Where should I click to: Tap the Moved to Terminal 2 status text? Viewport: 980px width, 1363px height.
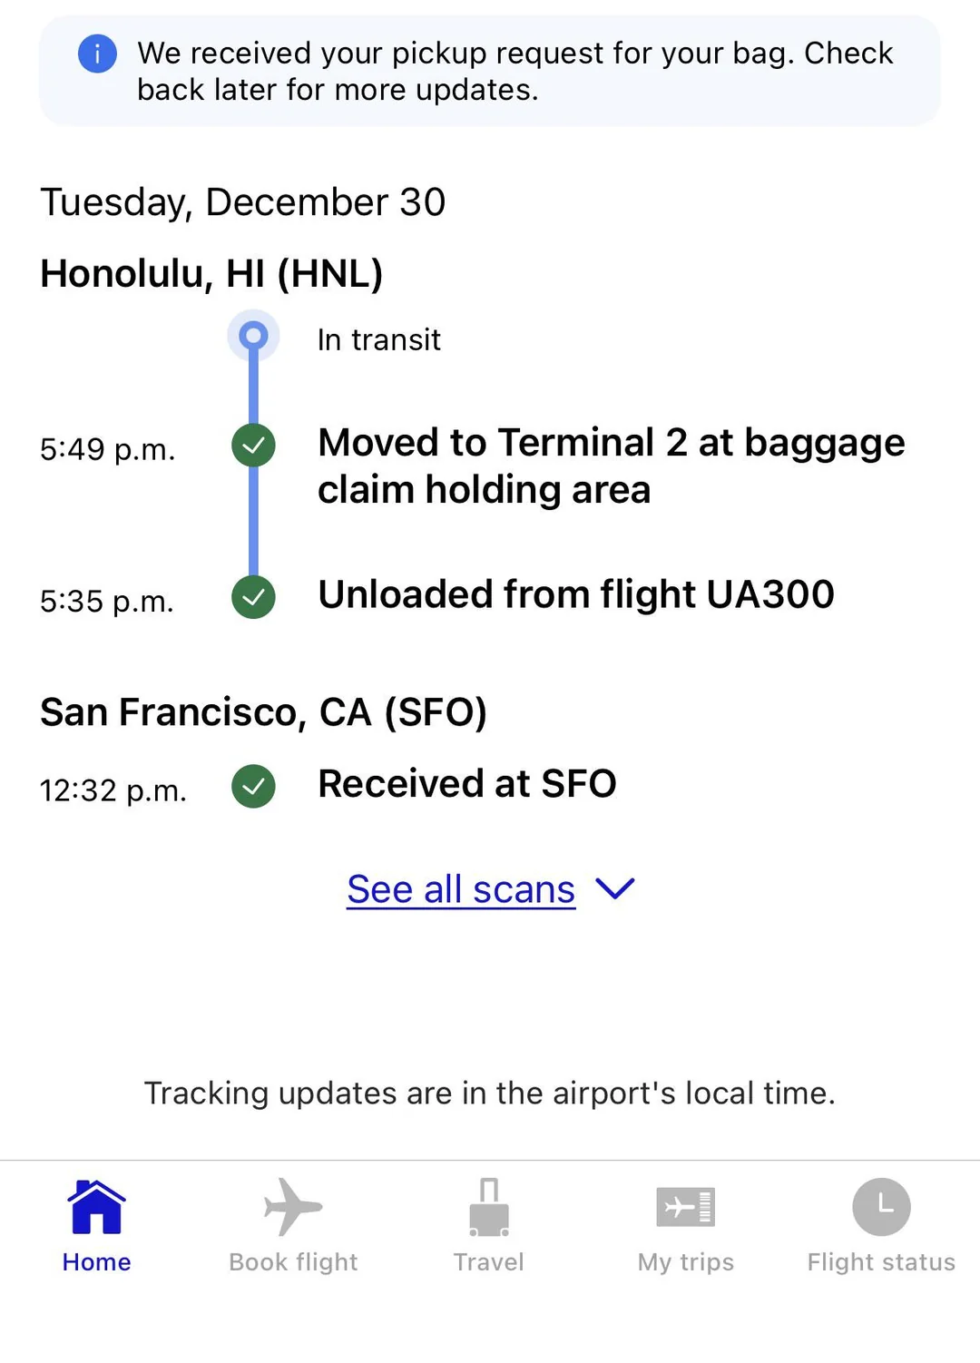pyautogui.click(x=611, y=466)
